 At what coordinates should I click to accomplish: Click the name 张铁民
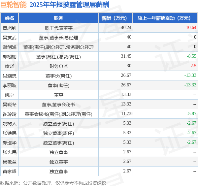pyautogui.click(x=10, y=133)
